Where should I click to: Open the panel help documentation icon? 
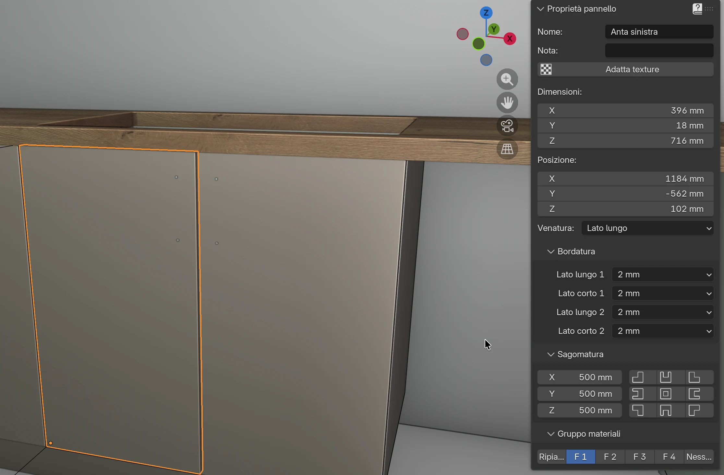point(697,9)
